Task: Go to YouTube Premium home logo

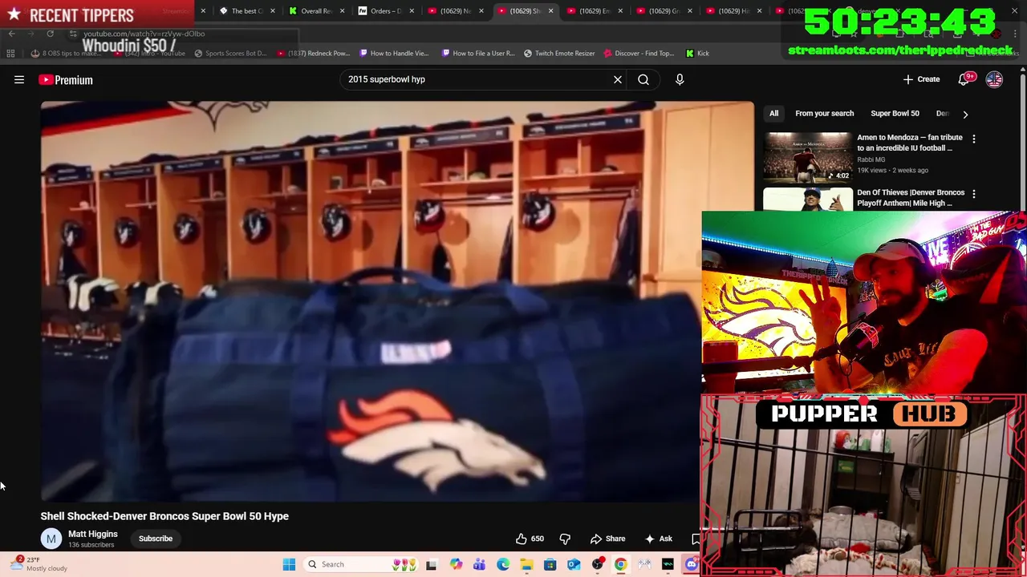Action: (66, 79)
